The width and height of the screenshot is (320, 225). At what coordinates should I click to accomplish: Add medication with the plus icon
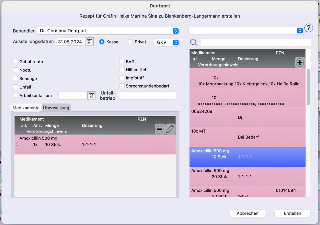300,62
